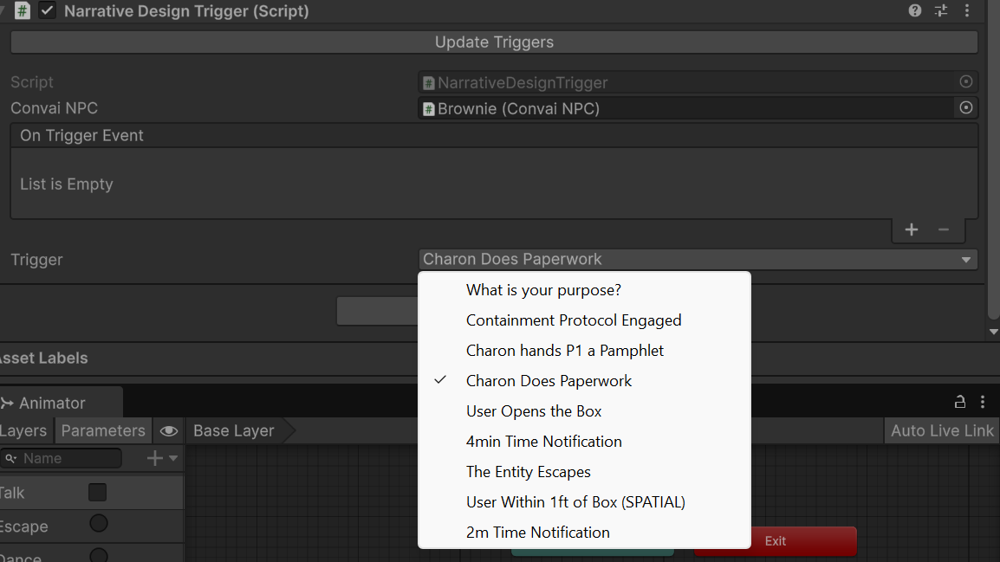Collapse the Trigger dropdown field
The height and width of the screenshot is (562, 1000).
(x=698, y=259)
